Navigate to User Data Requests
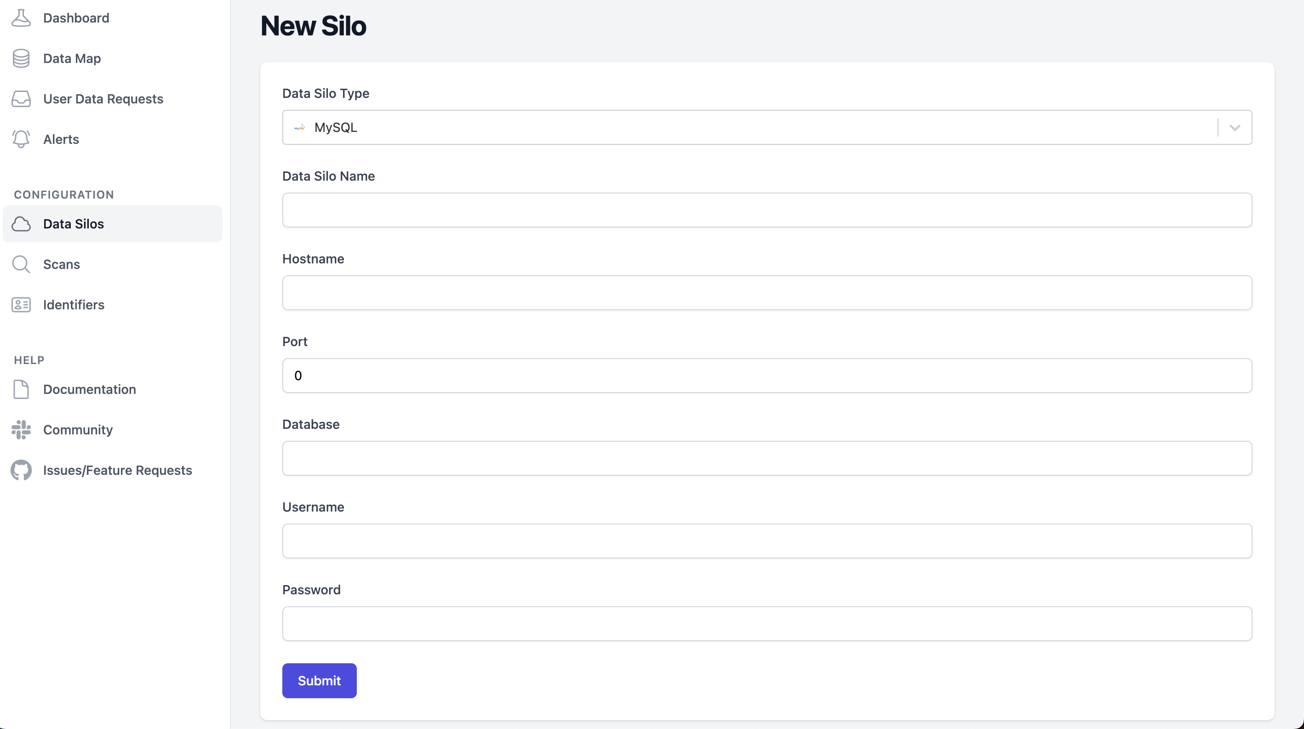 [x=103, y=98]
